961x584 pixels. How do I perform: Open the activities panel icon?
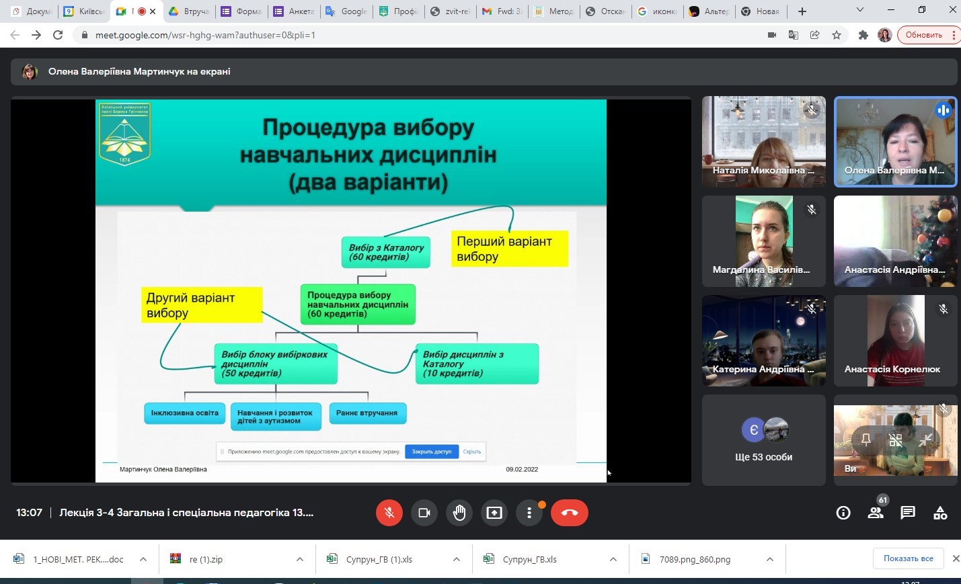[x=940, y=513]
